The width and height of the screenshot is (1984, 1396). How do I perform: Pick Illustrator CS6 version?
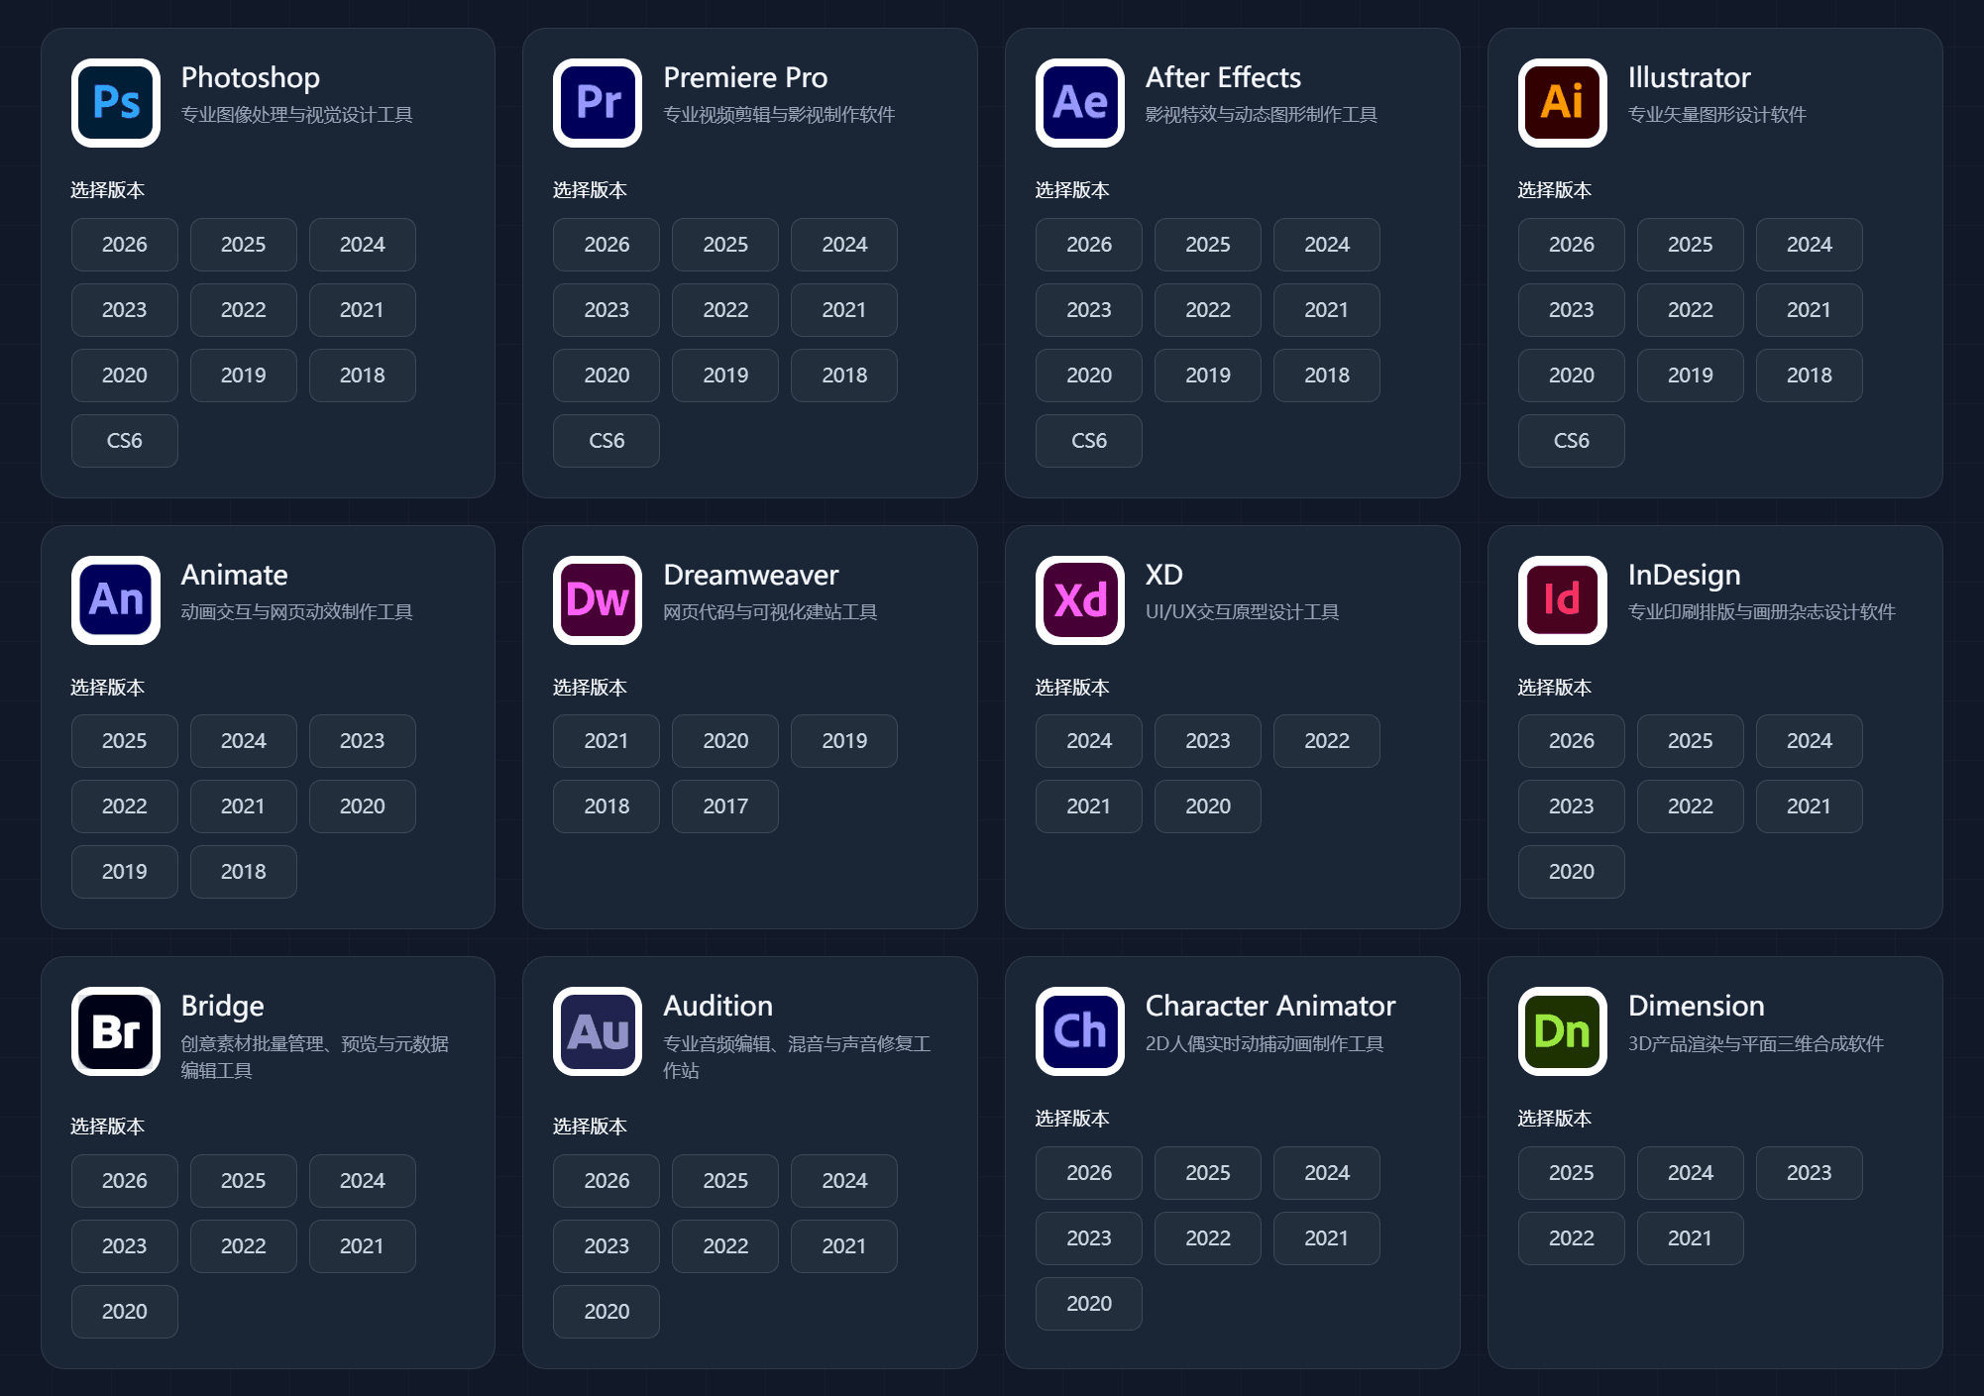pos(1572,441)
